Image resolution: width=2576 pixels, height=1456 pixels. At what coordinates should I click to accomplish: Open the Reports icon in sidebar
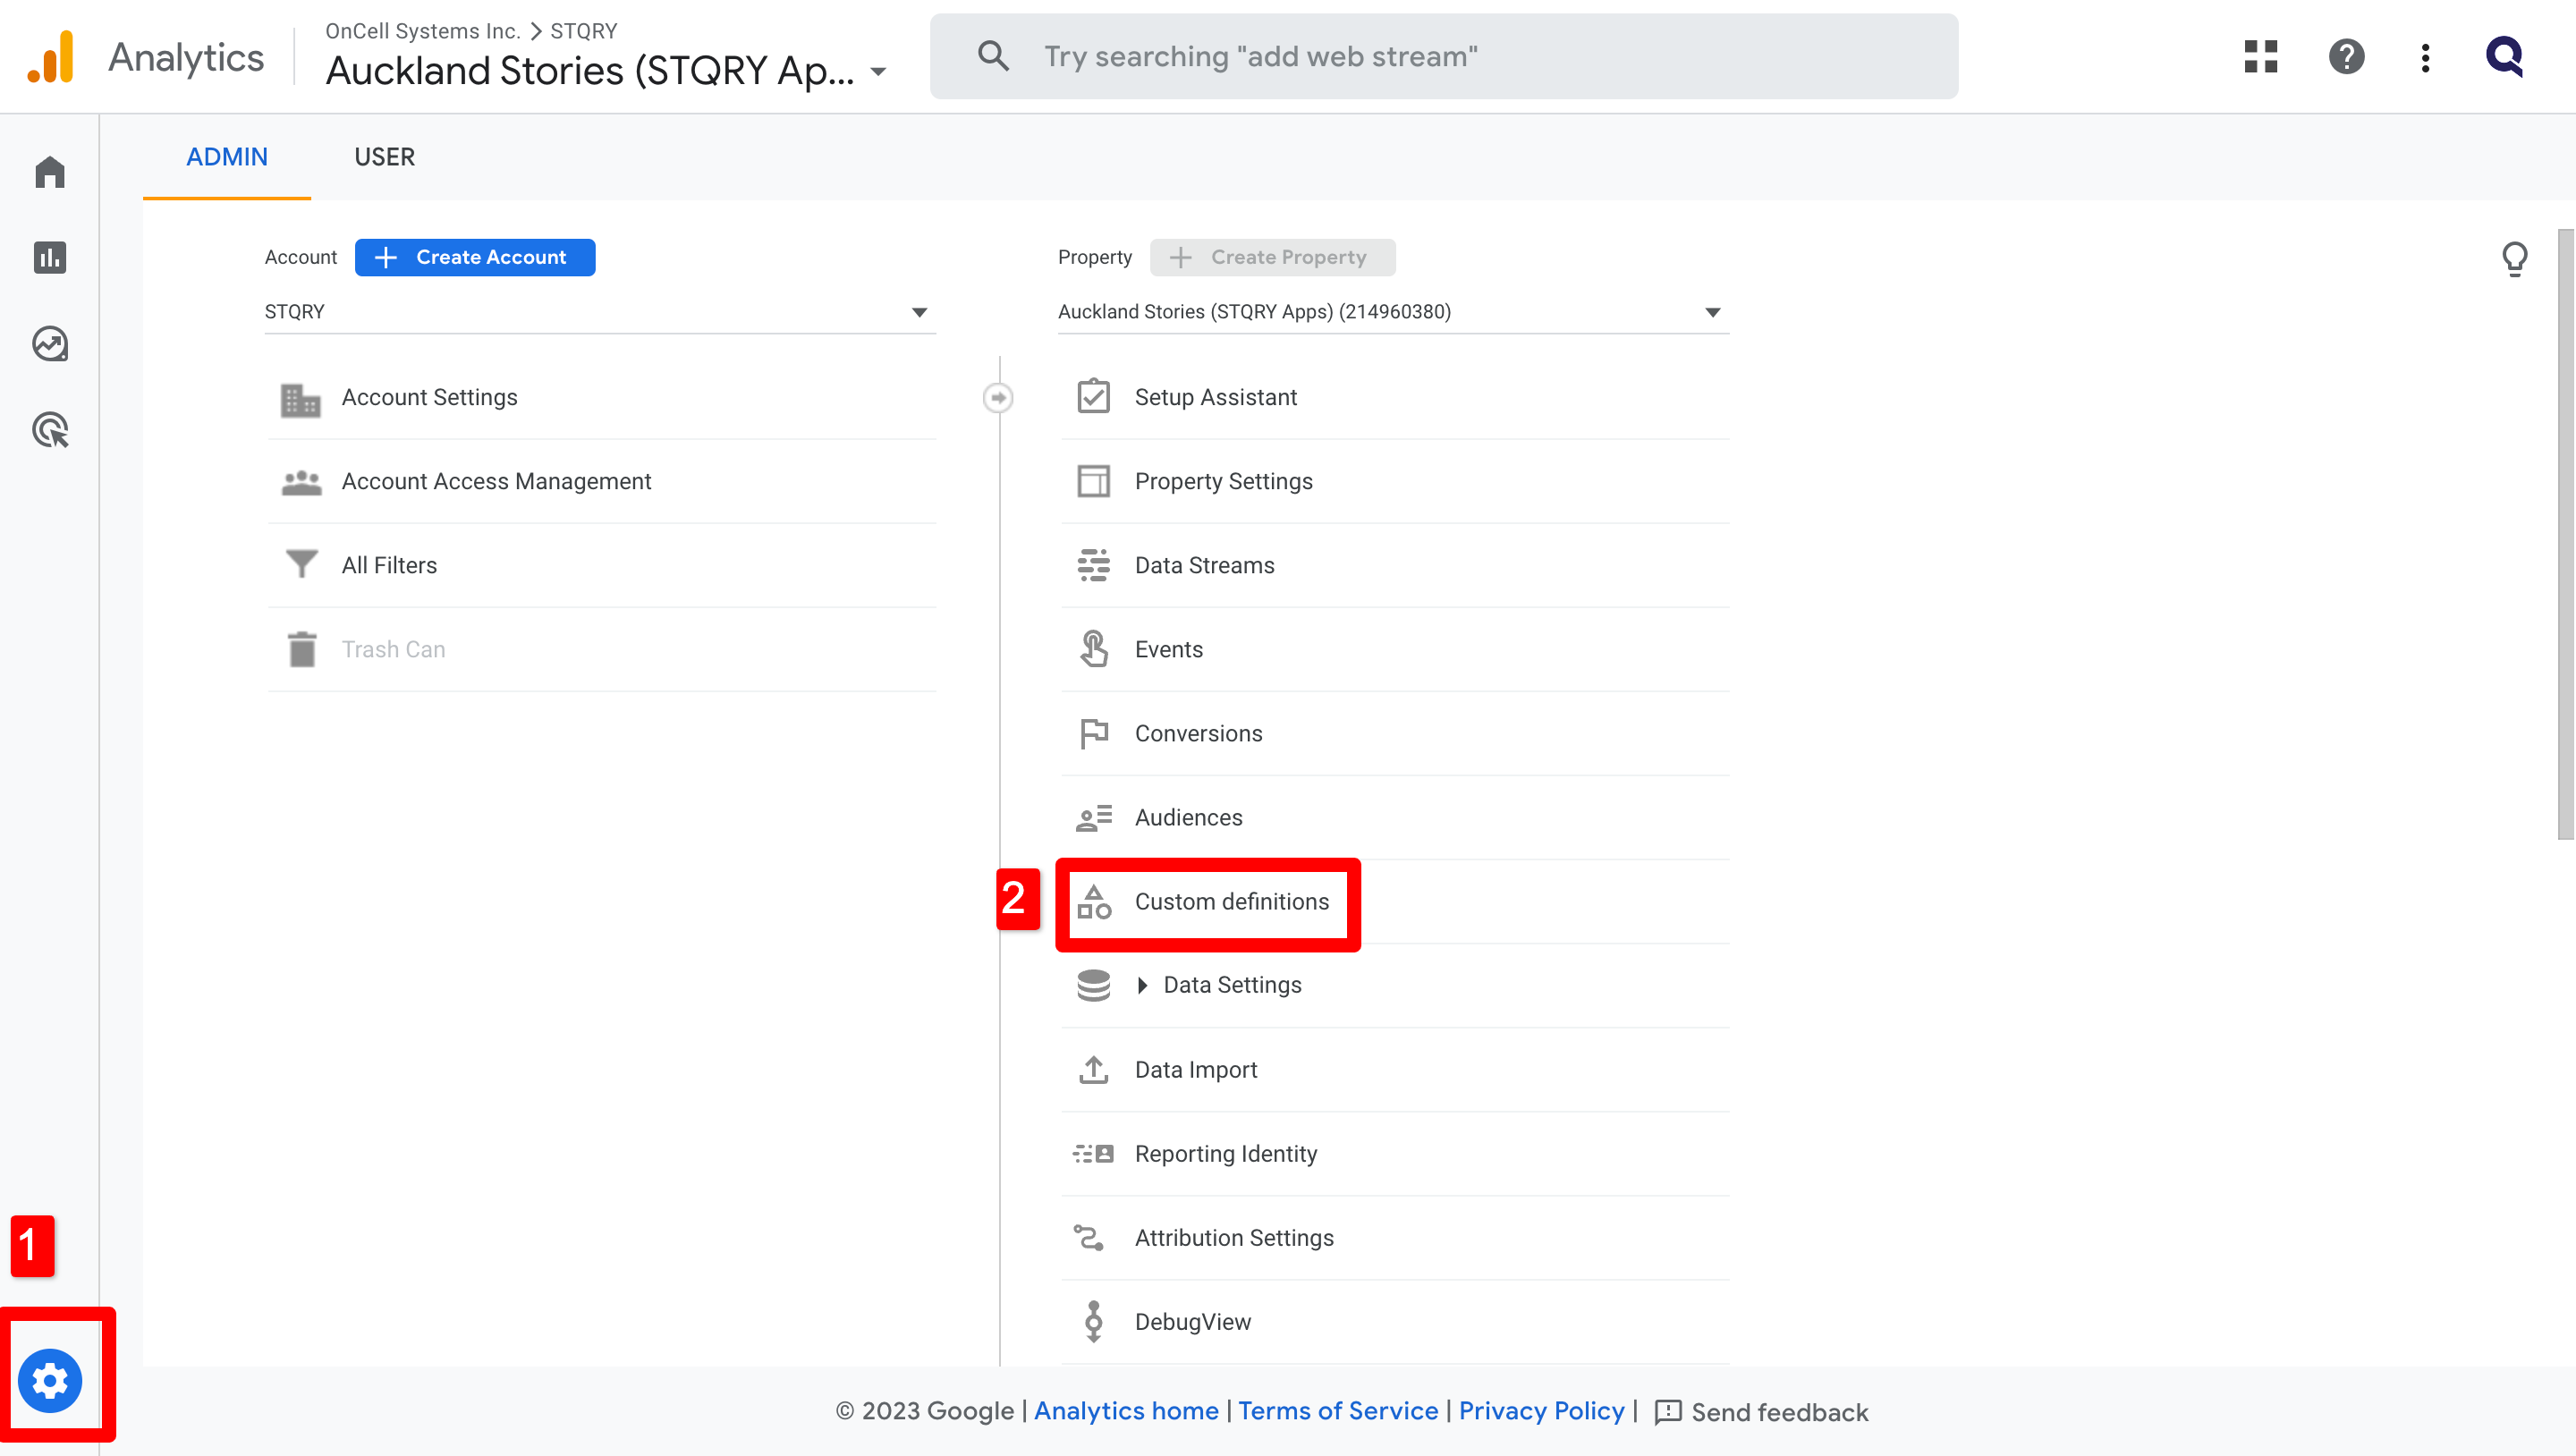tap(49, 258)
